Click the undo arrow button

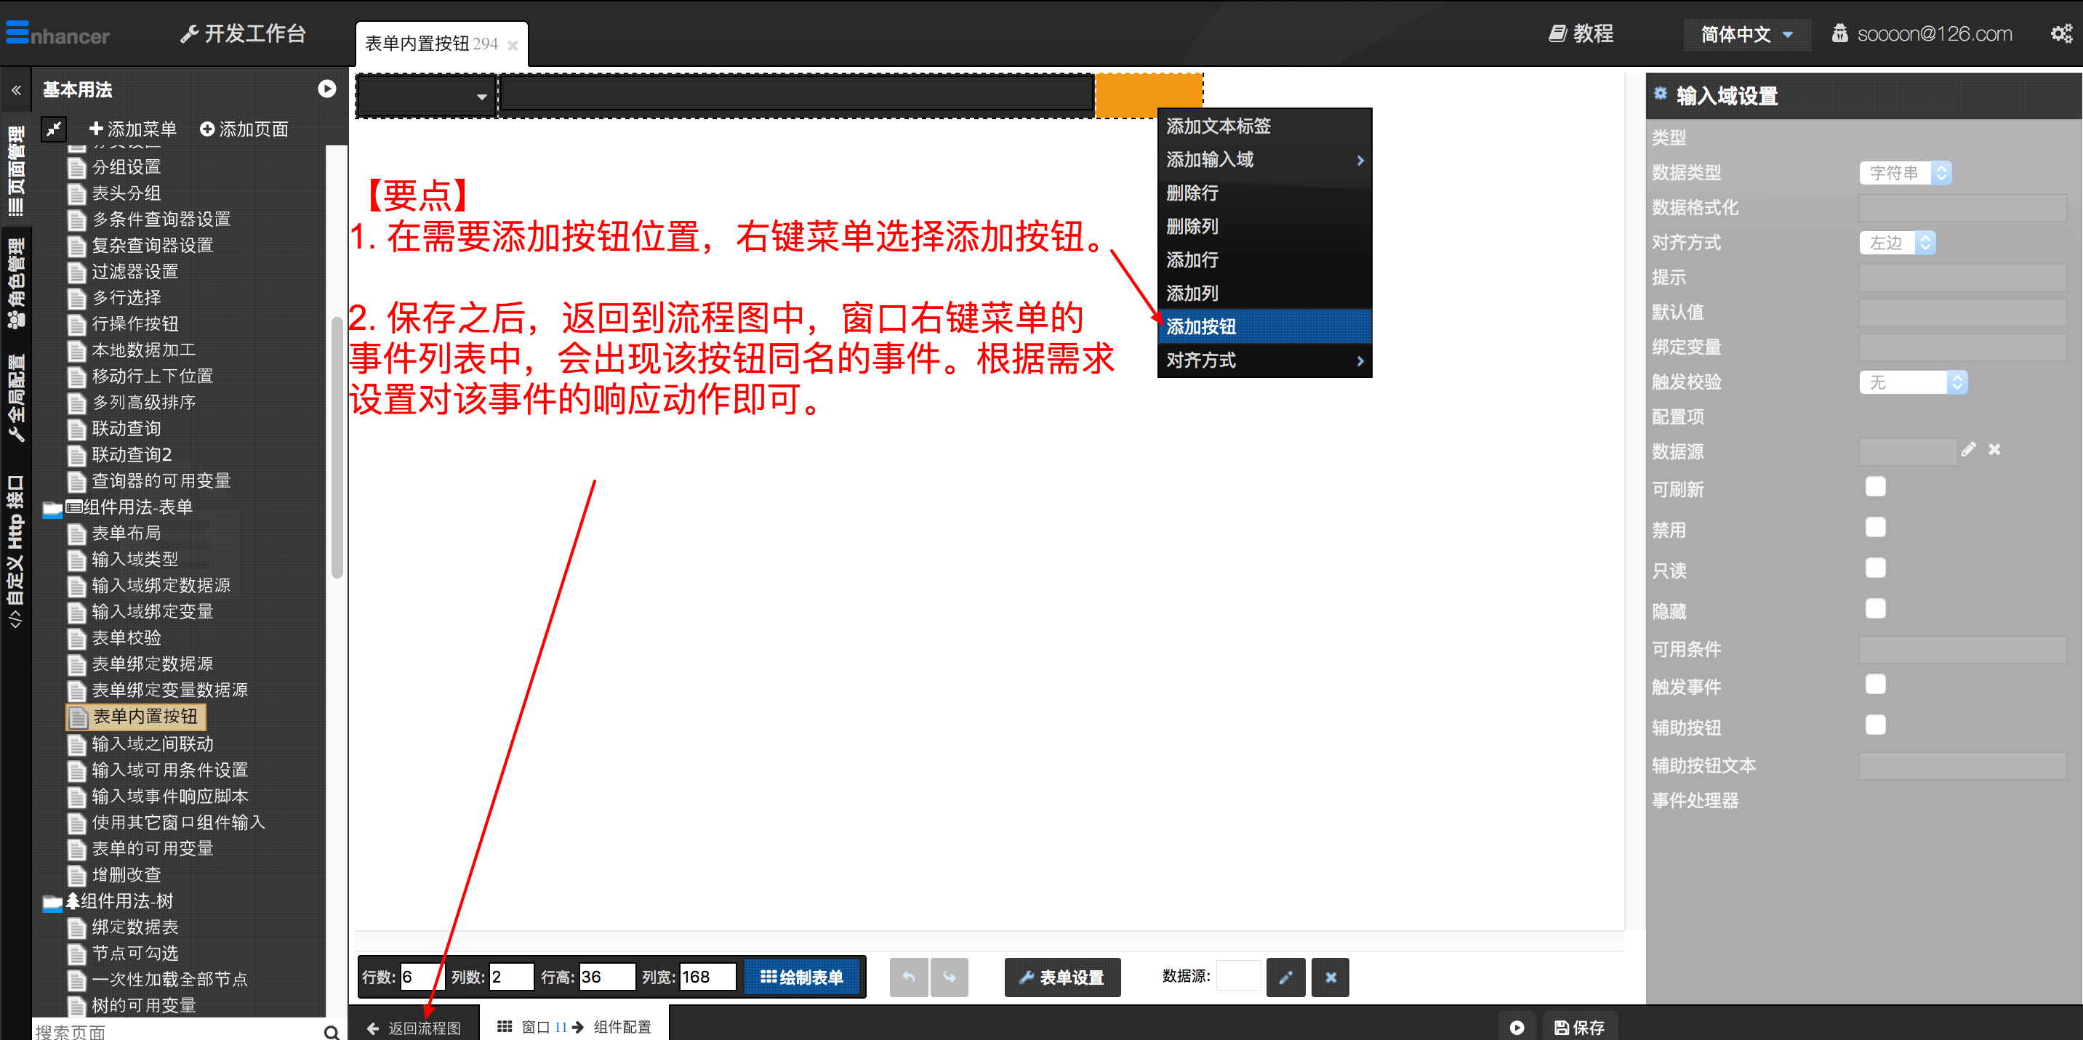click(x=908, y=977)
